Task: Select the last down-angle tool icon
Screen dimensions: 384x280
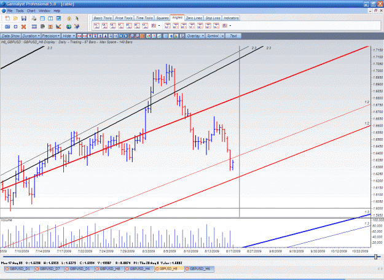Action: [x=216, y=26]
